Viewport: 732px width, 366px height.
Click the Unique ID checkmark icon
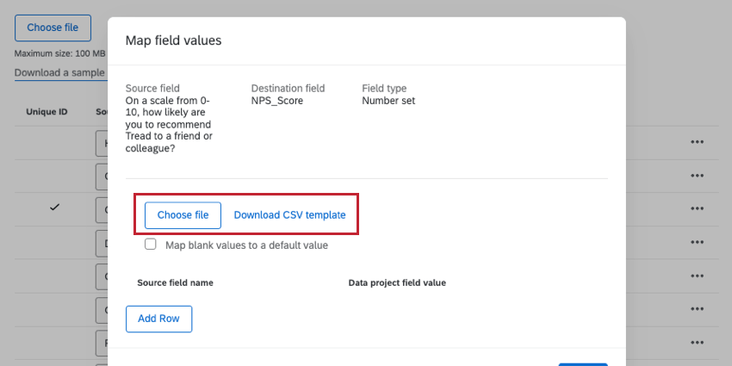click(x=54, y=208)
